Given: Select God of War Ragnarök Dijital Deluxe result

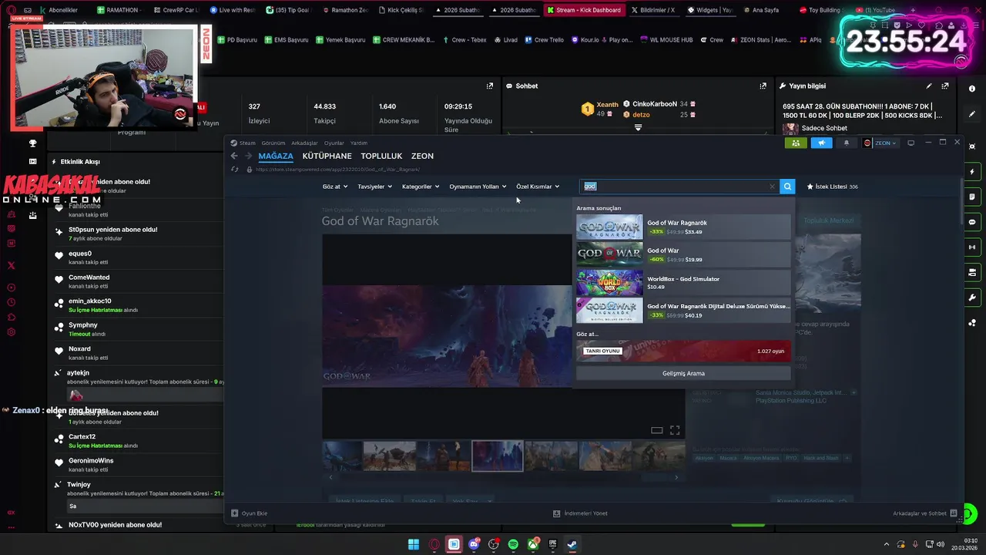Looking at the screenshot, I should pyautogui.click(x=683, y=310).
